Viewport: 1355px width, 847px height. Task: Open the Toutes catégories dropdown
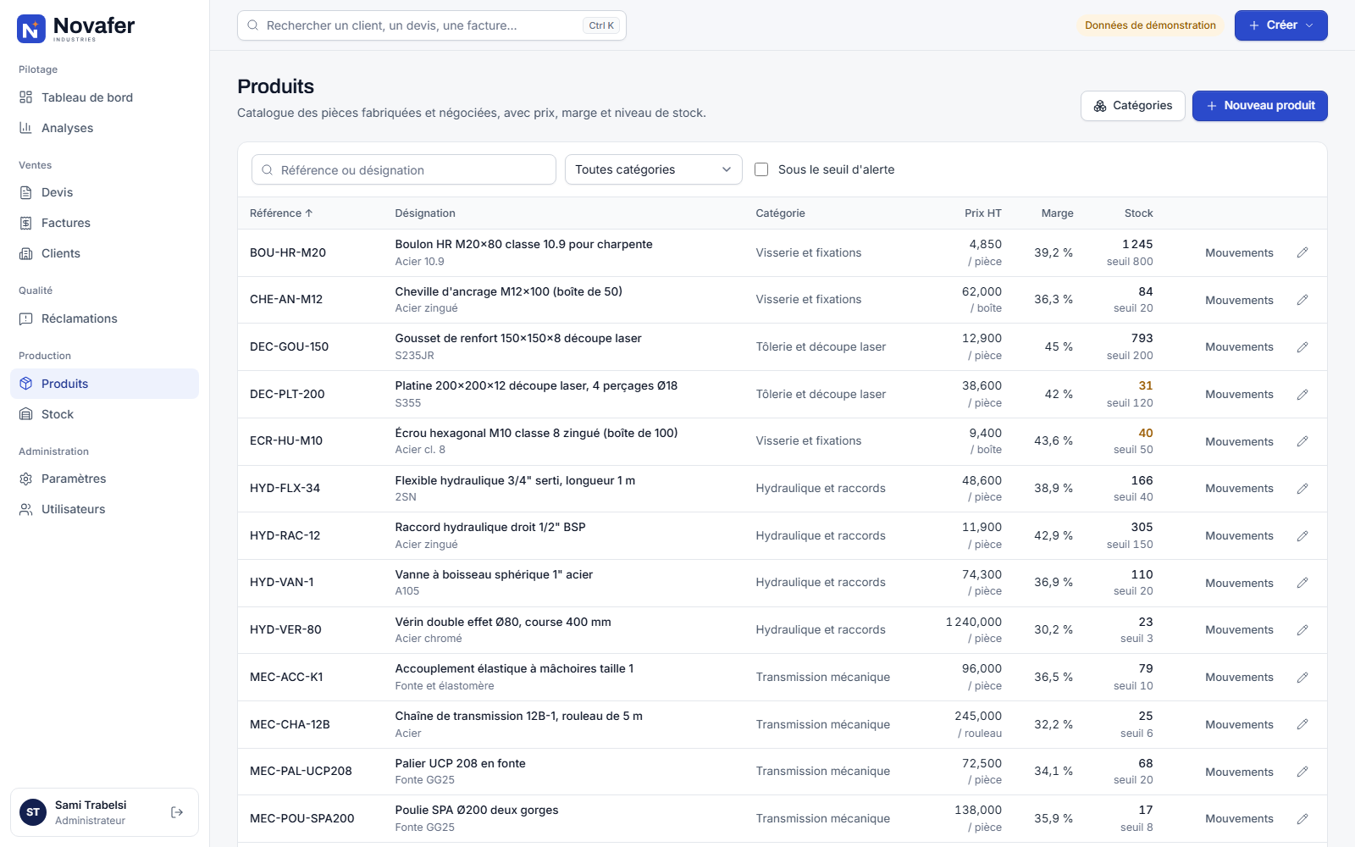pyautogui.click(x=654, y=169)
